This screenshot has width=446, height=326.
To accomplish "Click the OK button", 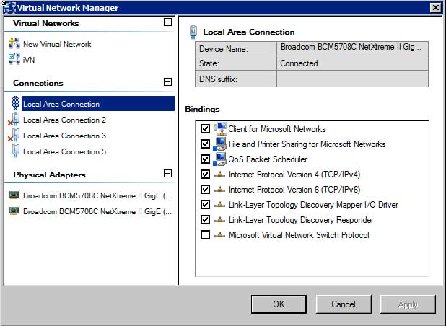I will [x=279, y=304].
